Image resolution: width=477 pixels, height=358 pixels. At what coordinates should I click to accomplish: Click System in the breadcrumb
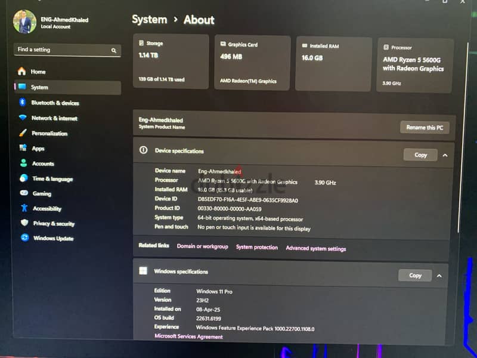150,20
